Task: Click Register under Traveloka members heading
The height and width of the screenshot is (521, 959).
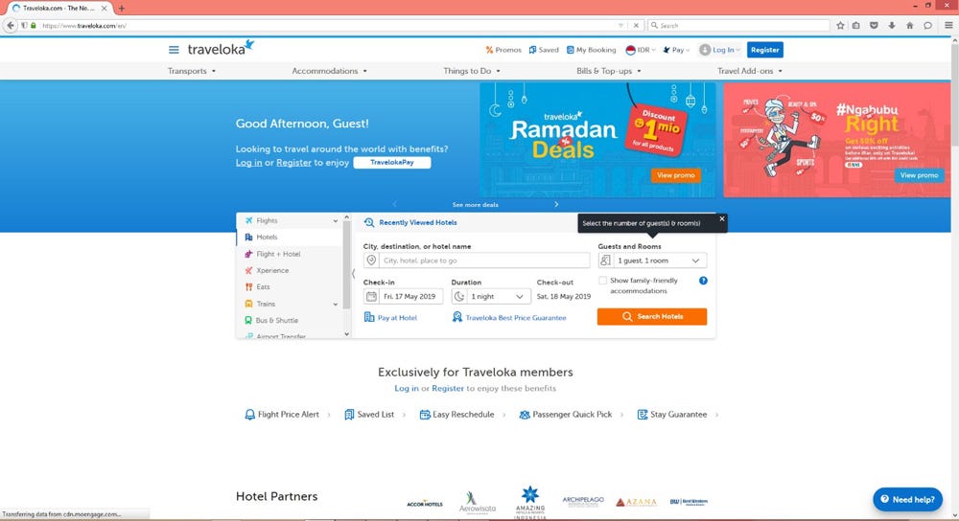Action: click(448, 389)
